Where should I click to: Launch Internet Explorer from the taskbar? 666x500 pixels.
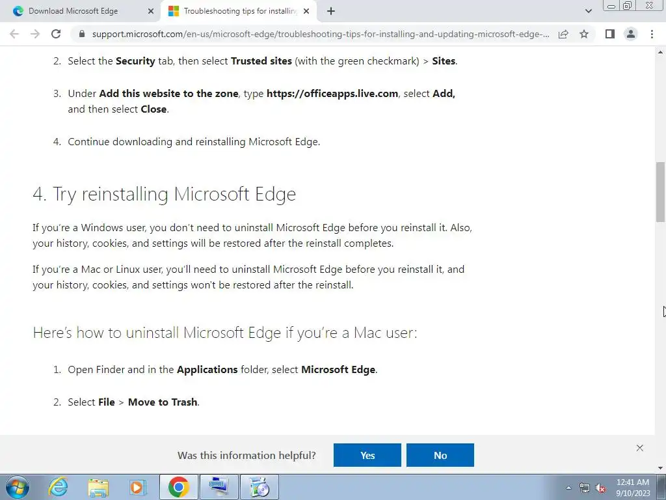(x=58, y=487)
